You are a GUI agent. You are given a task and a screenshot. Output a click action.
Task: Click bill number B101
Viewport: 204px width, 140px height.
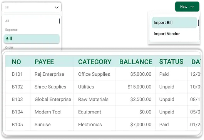[17, 74]
